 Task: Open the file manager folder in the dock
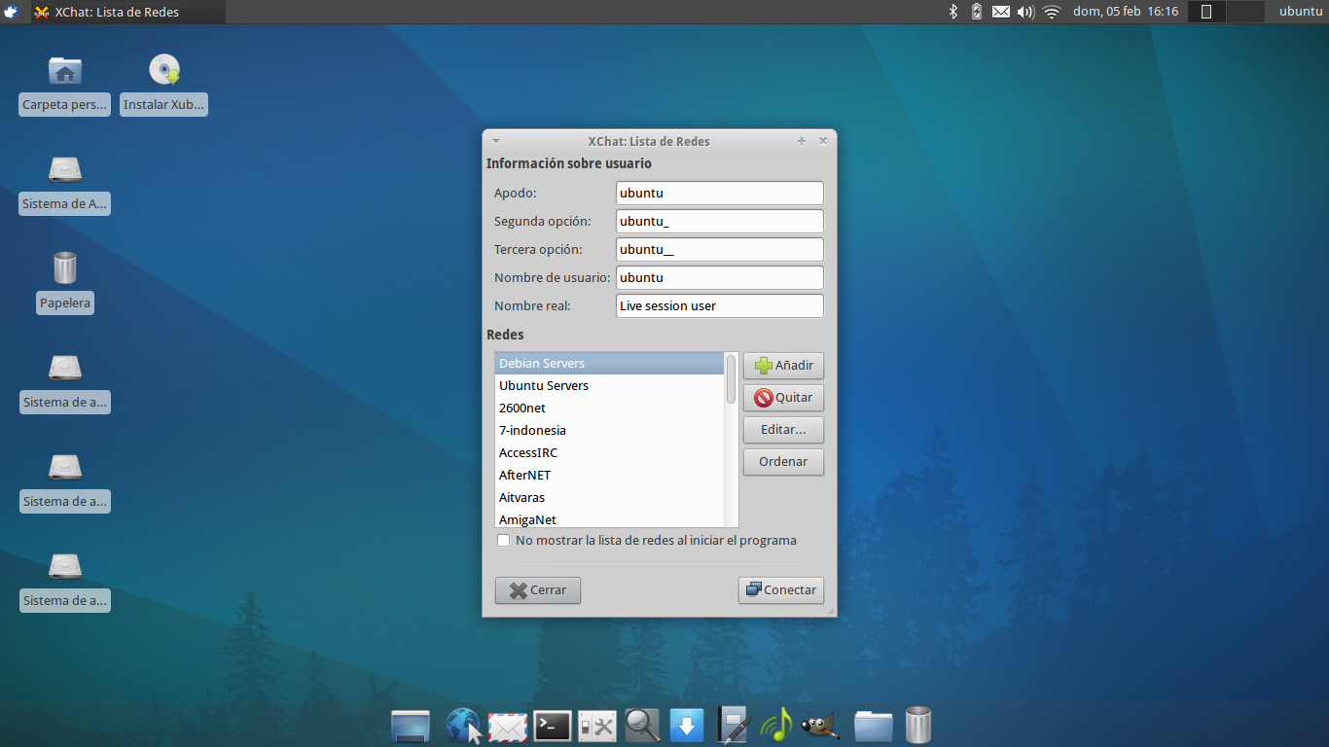pos(873,725)
